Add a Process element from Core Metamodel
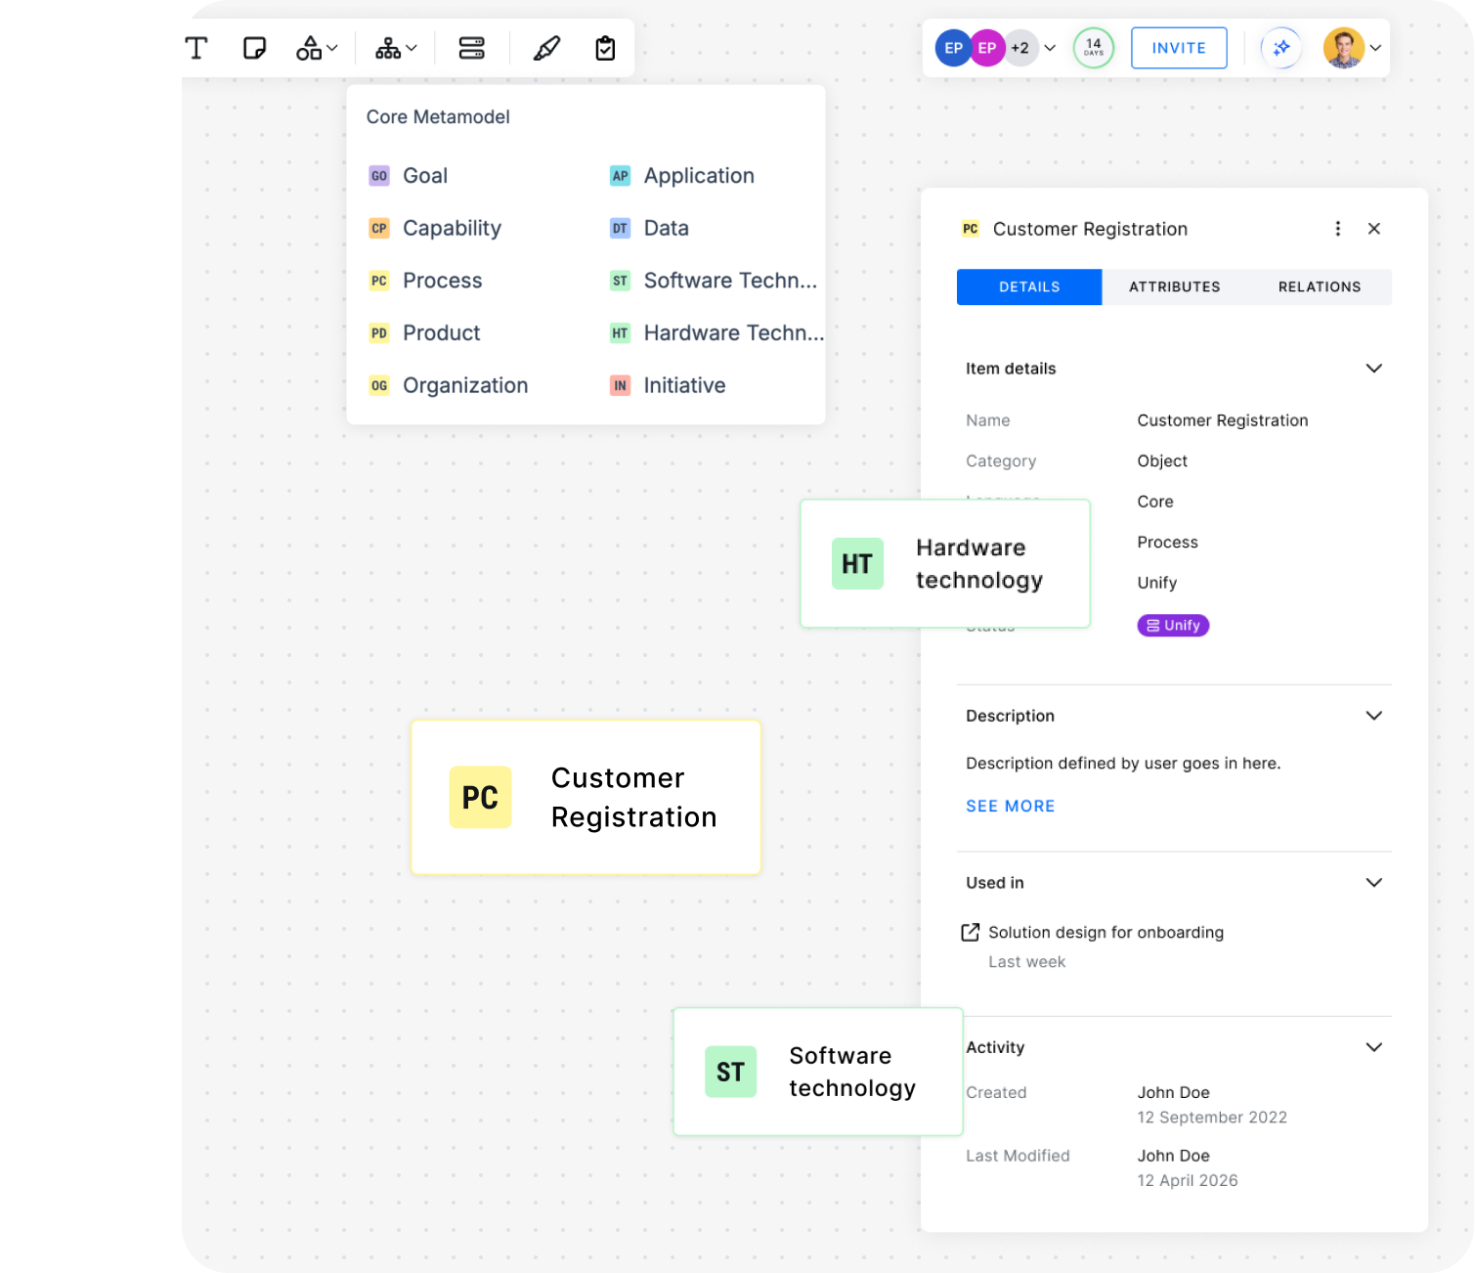Image resolution: width=1475 pixels, height=1273 pixels. pos(425,281)
